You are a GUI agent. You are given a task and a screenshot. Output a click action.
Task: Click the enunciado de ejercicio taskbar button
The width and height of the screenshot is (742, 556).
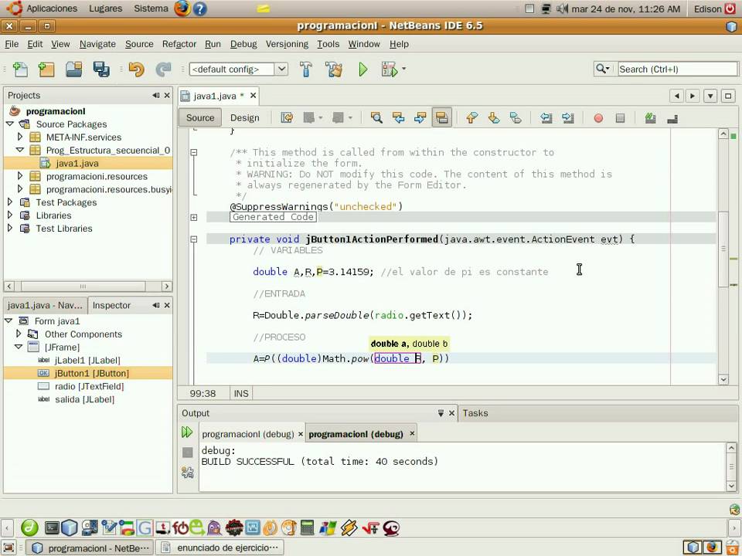click(x=220, y=548)
